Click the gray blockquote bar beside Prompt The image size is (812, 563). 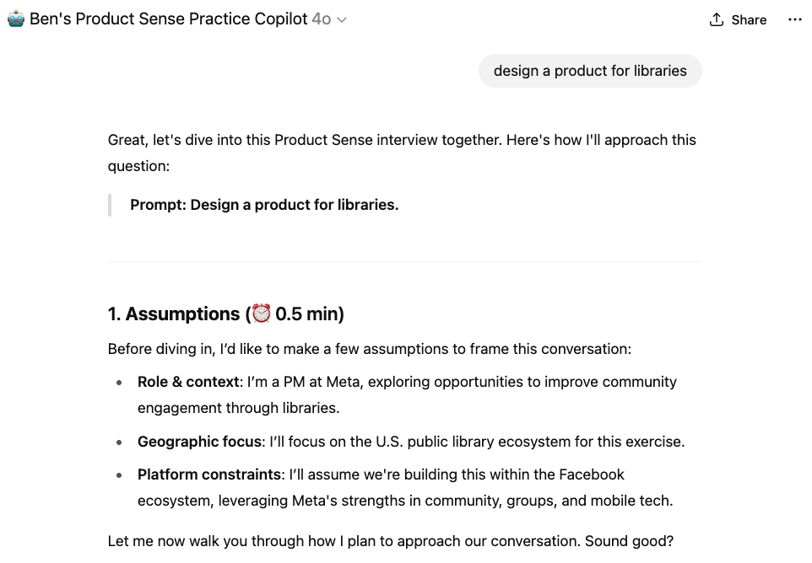[x=110, y=205]
